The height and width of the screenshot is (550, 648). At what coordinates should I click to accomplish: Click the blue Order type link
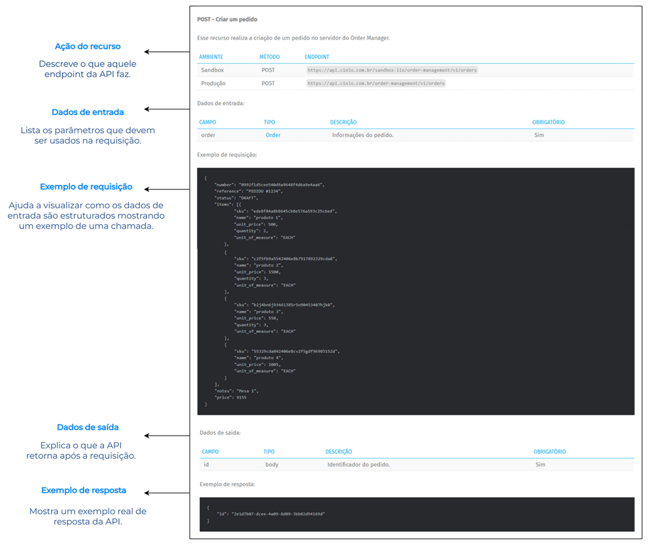pos(273,135)
